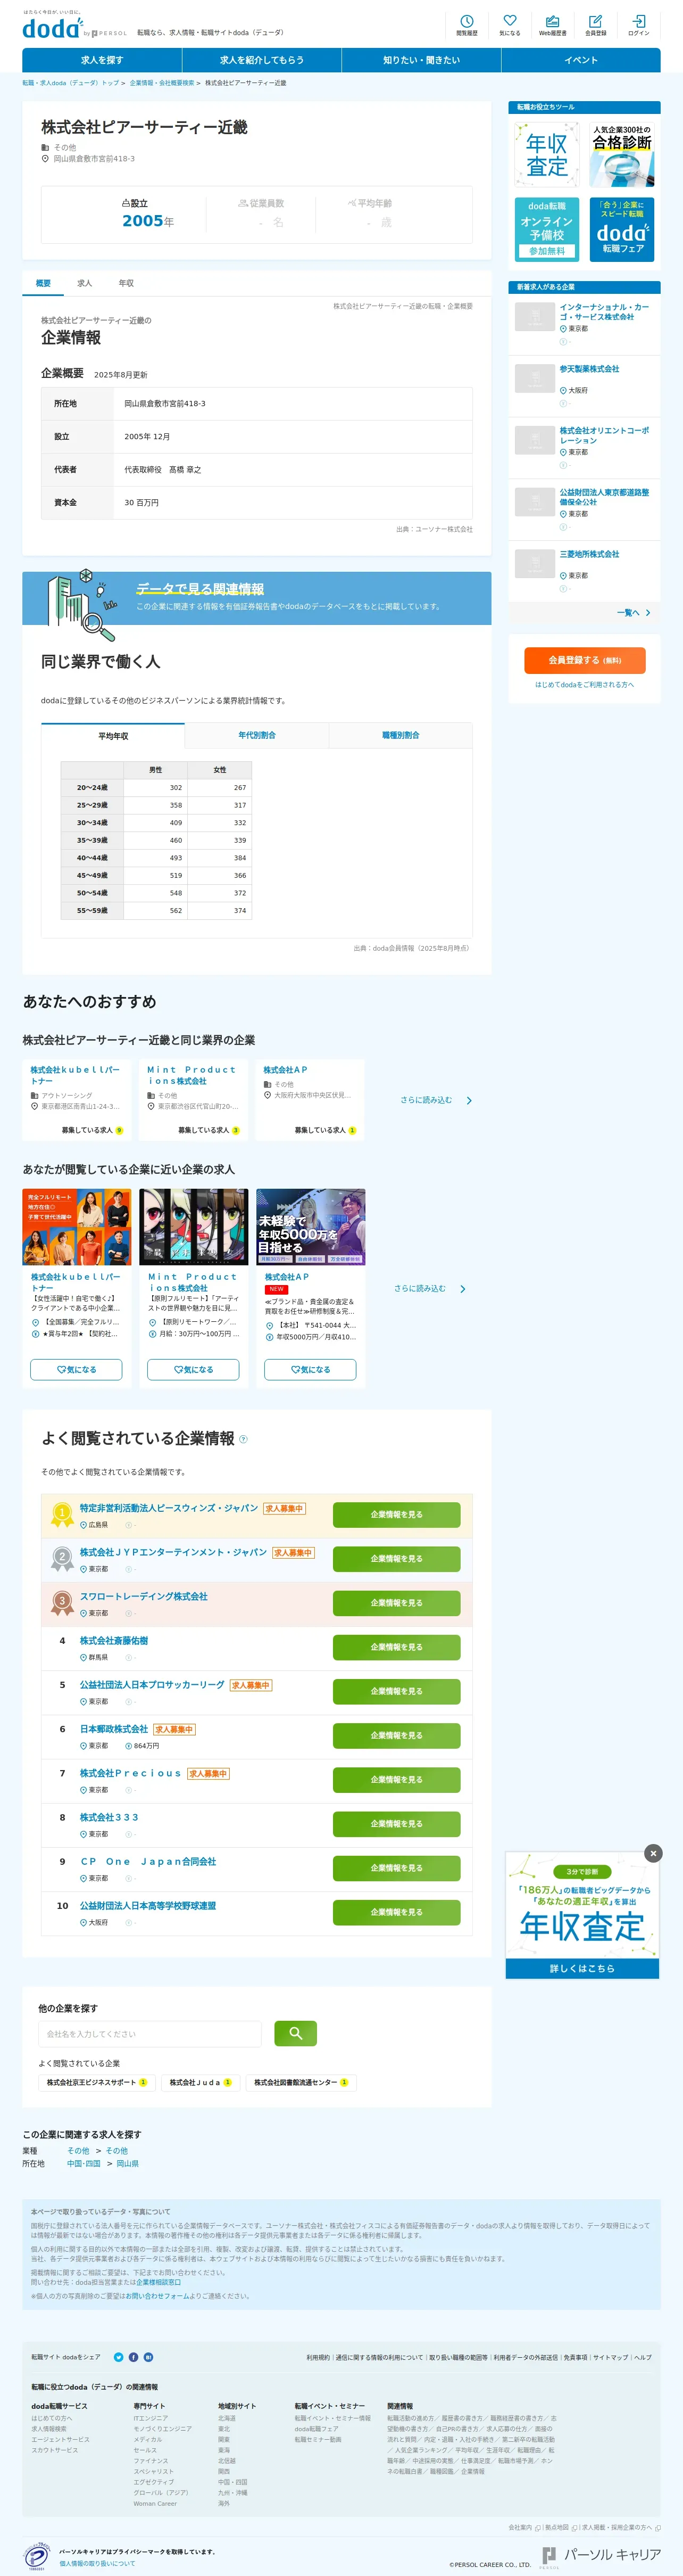The image size is (683, 2576).
Task: Open the 利用規約 footer link
Action: 318,2357
